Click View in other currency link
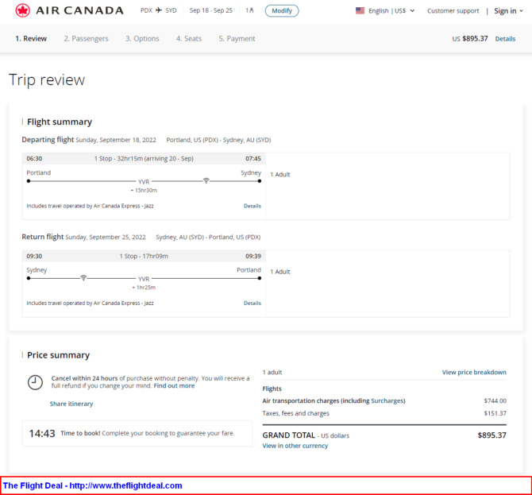Viewport: 532px width, 495px height. click(295, 446)
